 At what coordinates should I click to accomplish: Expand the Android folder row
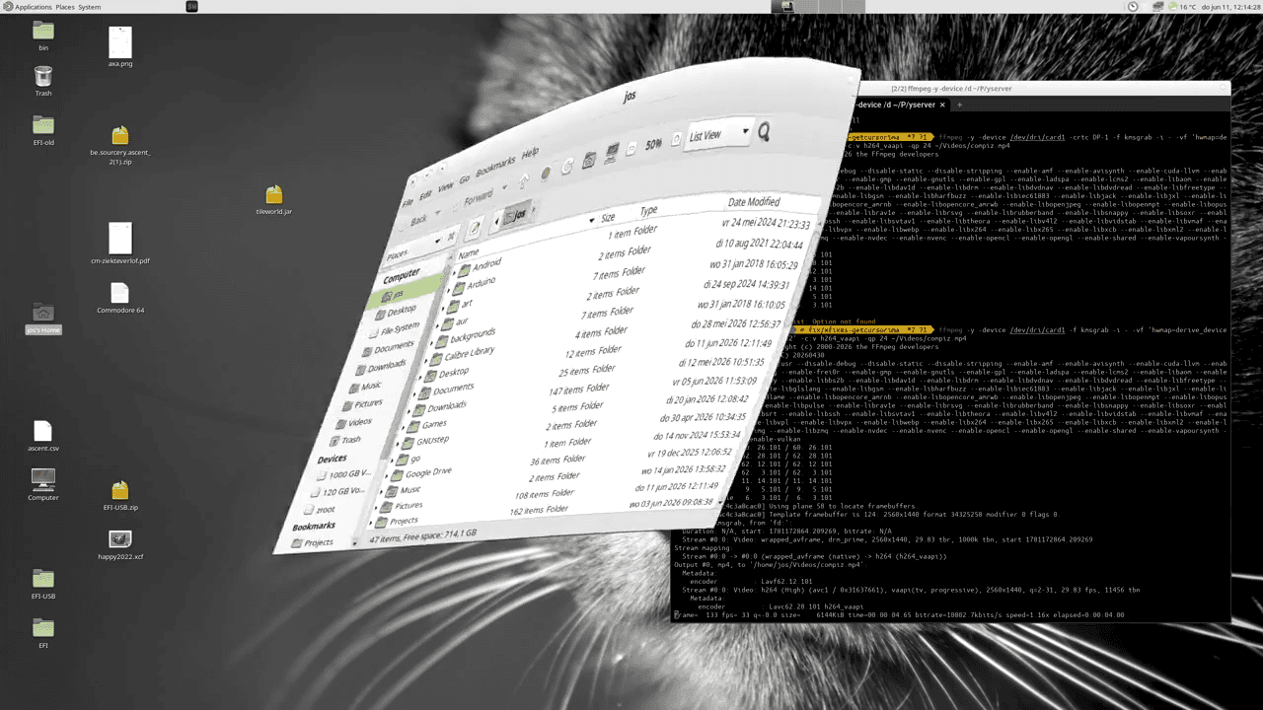(454, 272)
